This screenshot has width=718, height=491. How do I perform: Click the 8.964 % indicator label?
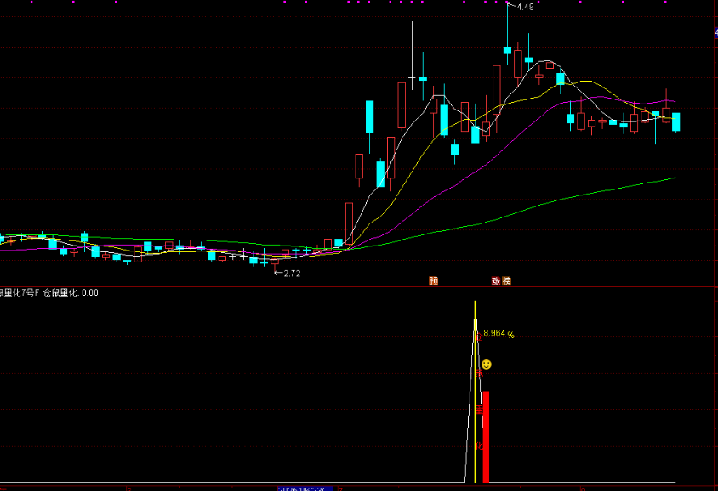(499, 334)
